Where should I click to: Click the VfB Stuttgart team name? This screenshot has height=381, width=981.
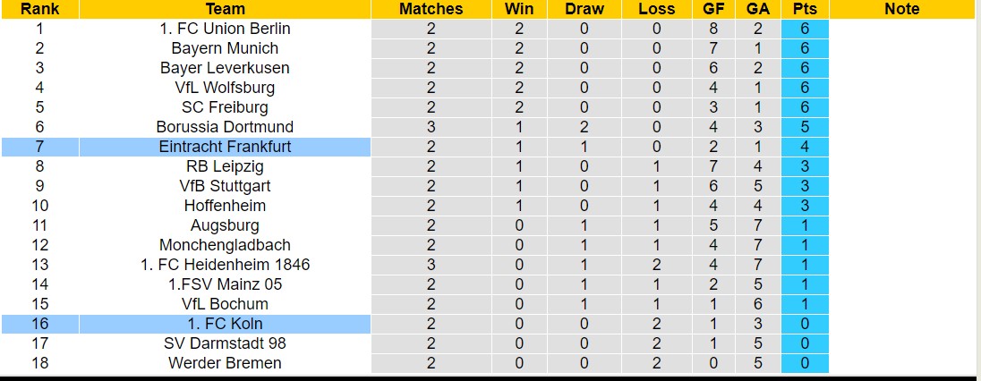pyautogui.click(x=225, y=186)
